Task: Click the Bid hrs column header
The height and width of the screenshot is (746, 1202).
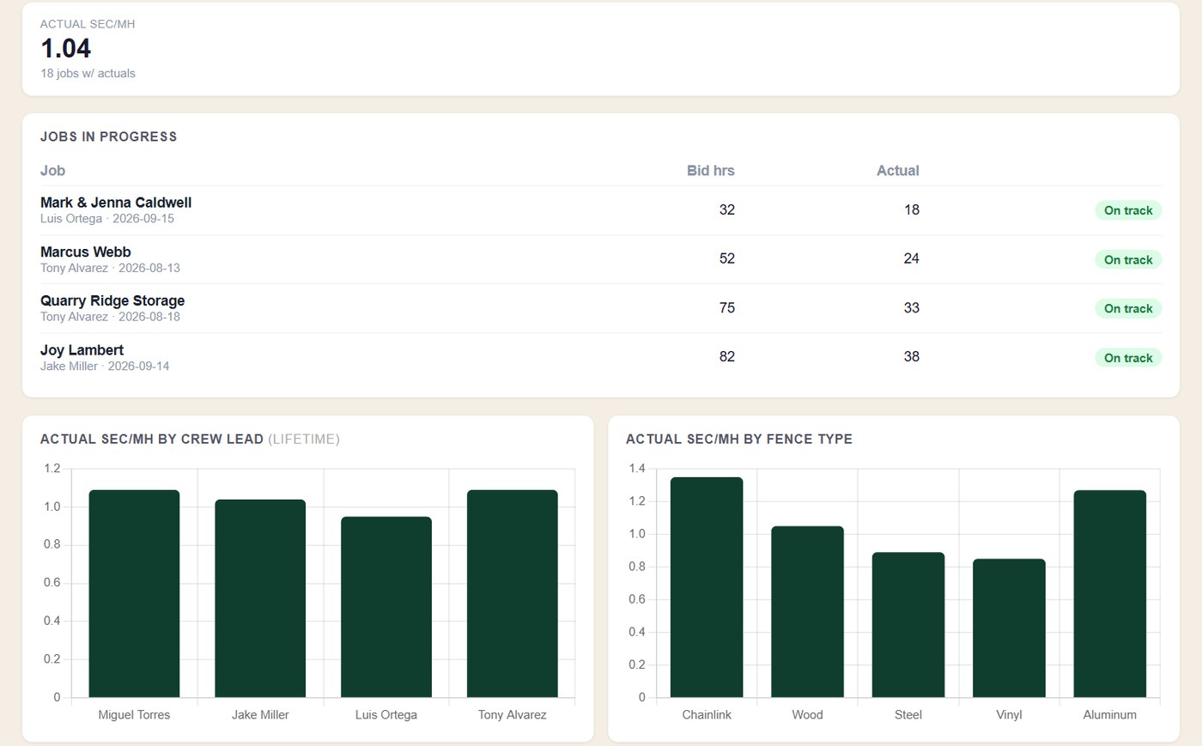Action: pyautogui.click(x=710, y=171)
